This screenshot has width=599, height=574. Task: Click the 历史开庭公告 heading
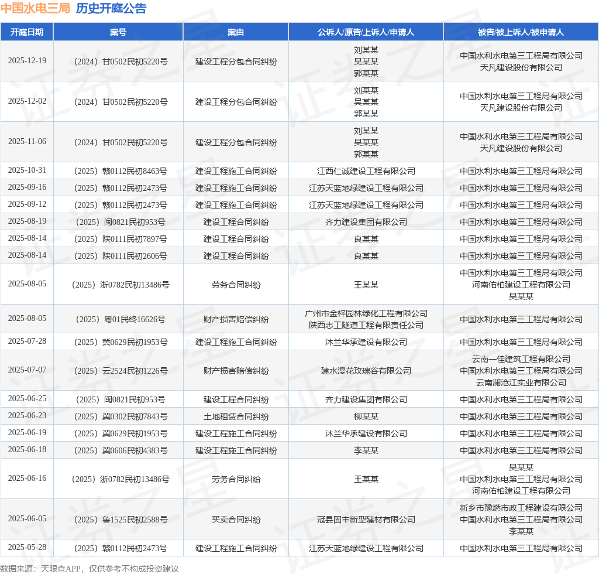pyautogui.click(x=111, y=8)
